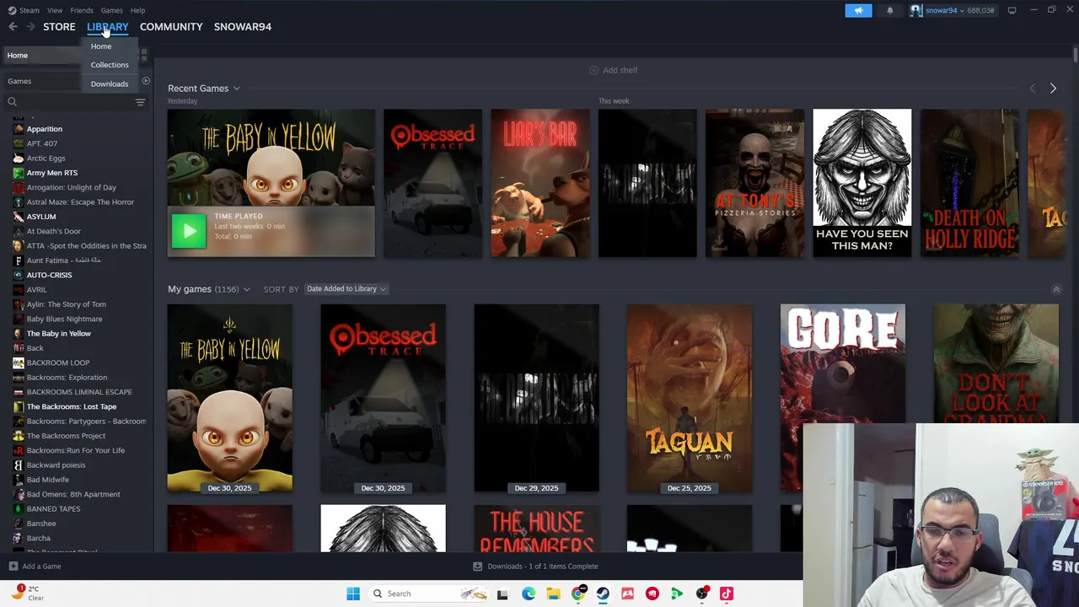Click the Task View icon on taskbar
Image resolution: width=1079 pixels, height=607 pixels.
[x=502, y=594]
